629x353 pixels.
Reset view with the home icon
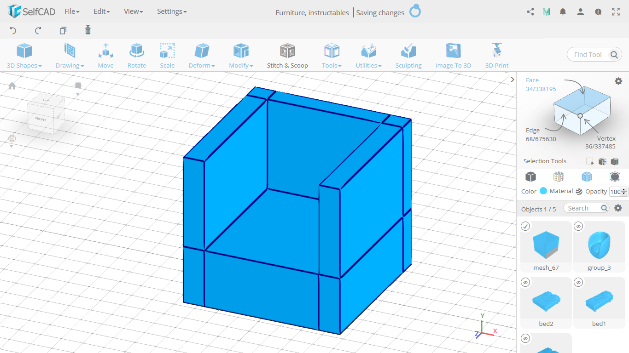[x=12, y=86]
